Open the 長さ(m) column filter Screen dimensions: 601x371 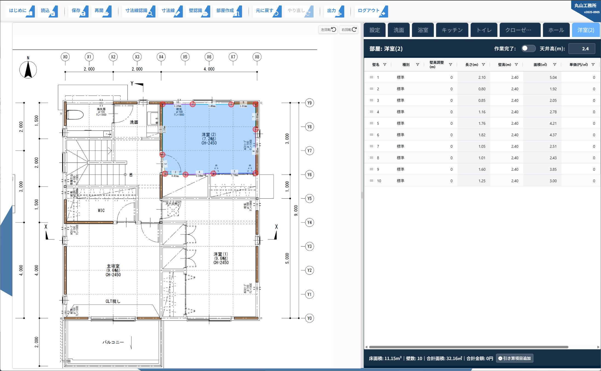[x=483, y=65]
